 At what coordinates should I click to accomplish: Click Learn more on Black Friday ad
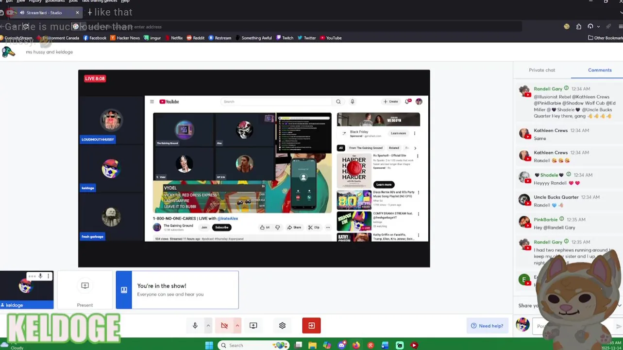click(x=398, y=133)
